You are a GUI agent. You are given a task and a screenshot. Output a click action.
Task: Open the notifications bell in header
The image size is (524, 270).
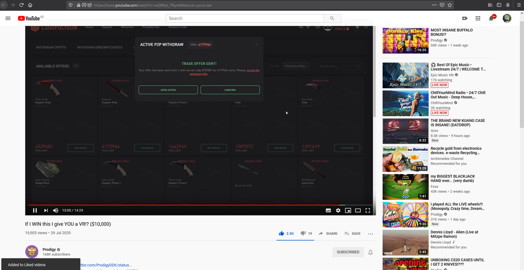coord(491,18)
